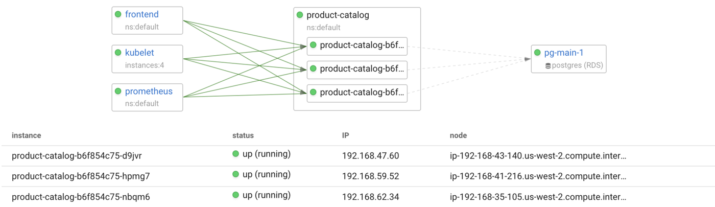Click the node column header
715x207 pixels.
[x=458, y=135]
